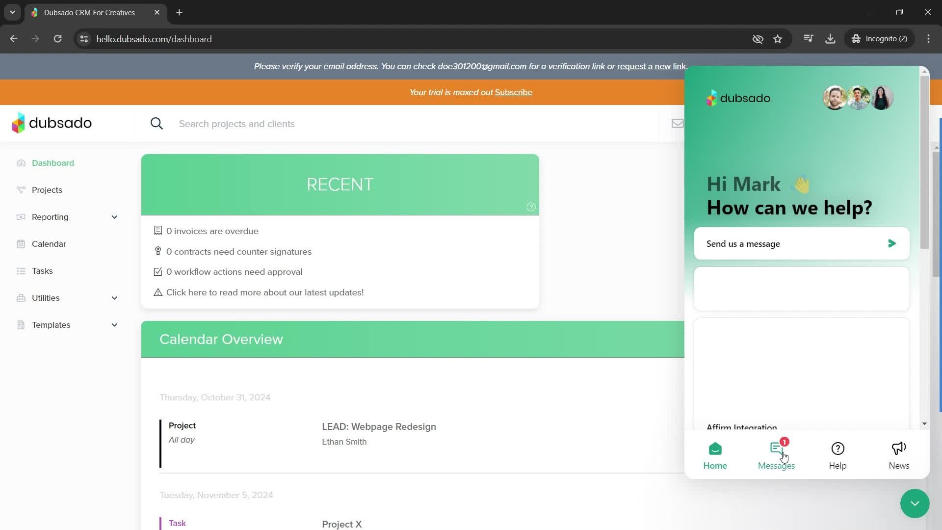The height and width of the screenshot is (530, 942).
Task: Select Dashboard in the sidebar
Action: click(x=53, y=163)
